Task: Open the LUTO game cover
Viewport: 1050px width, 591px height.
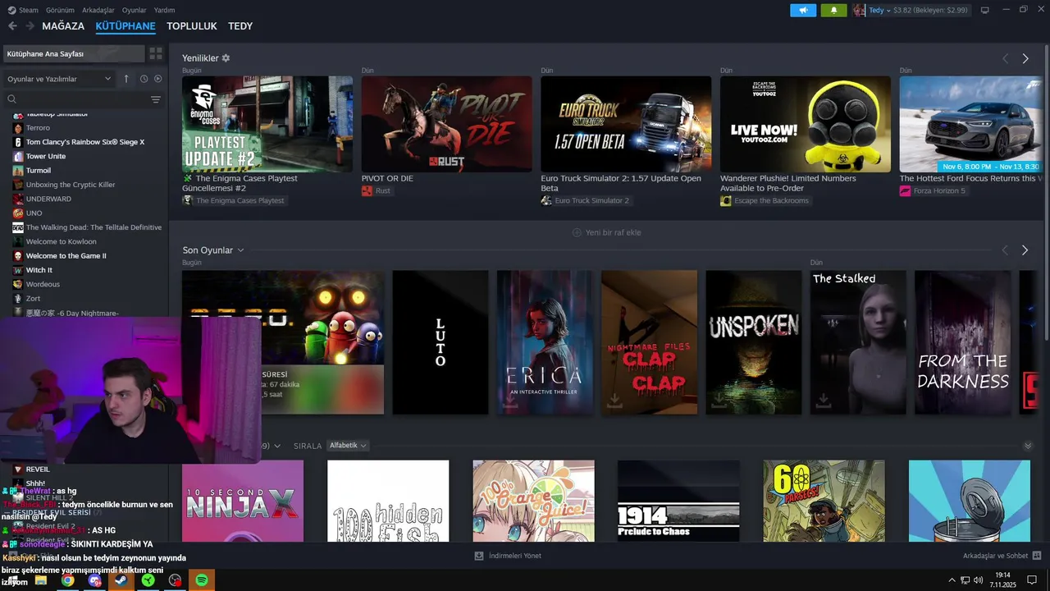Action: 441,342
